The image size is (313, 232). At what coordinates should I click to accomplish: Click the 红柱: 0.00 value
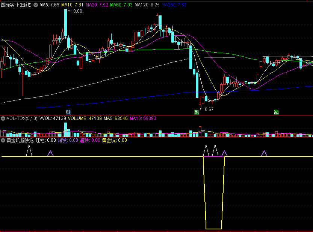[x=46, y=140]
